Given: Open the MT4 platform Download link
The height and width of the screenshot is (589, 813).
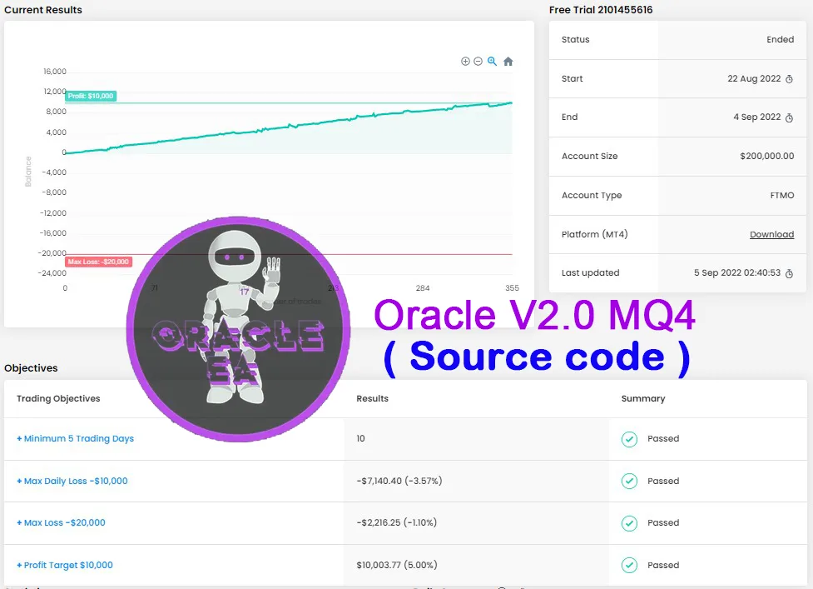Looking at the screenshot, I should (x=771, y=234).
